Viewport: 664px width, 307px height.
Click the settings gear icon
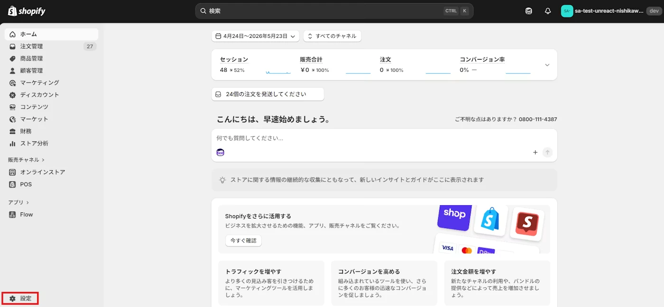click(12, 298)
